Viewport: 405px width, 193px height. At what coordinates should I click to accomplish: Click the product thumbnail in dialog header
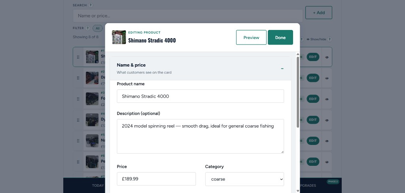pyautogui.click(x=119, y=37)
